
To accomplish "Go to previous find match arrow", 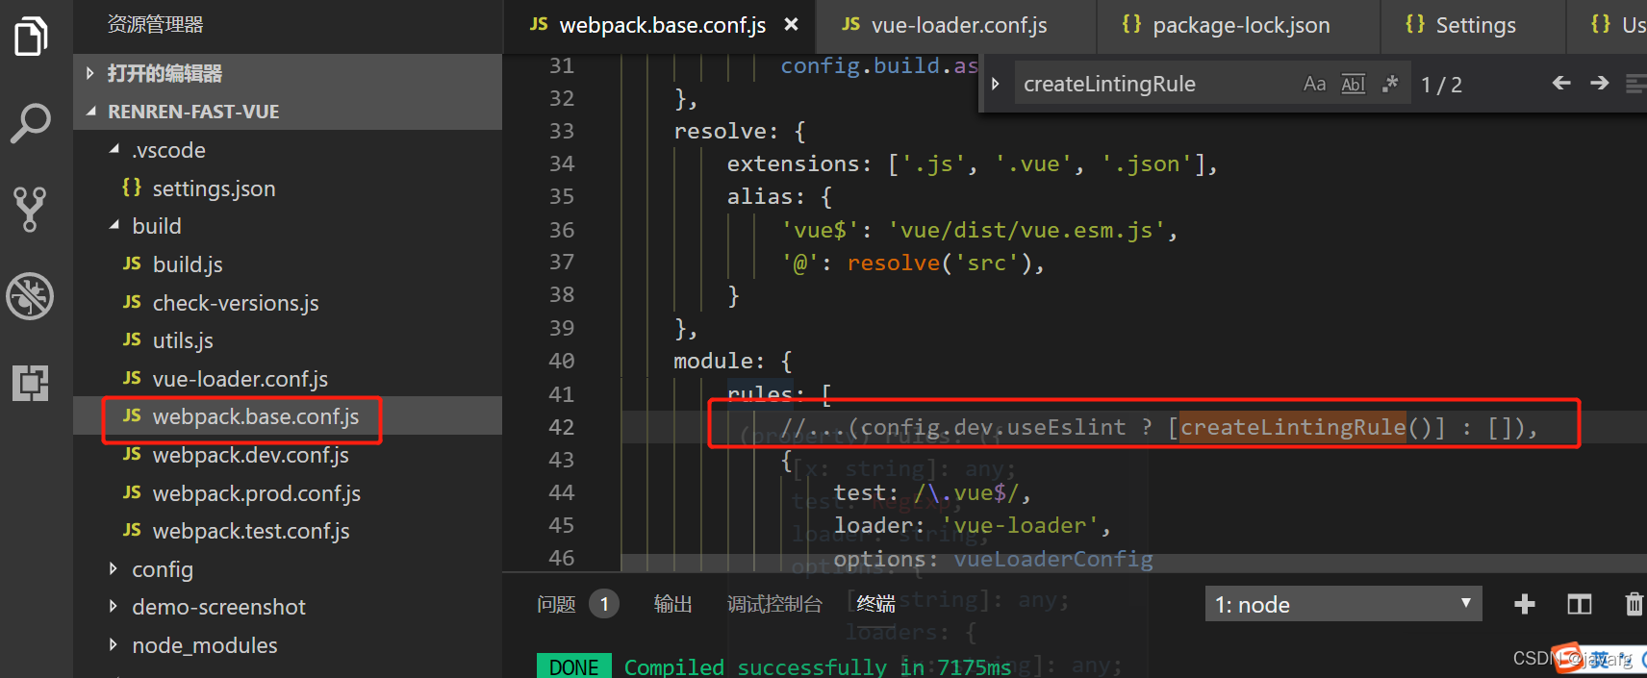I will point(1561,84).
